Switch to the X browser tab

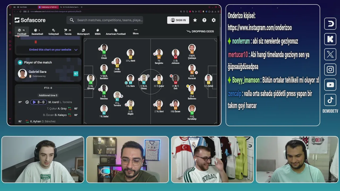[69, 7]
